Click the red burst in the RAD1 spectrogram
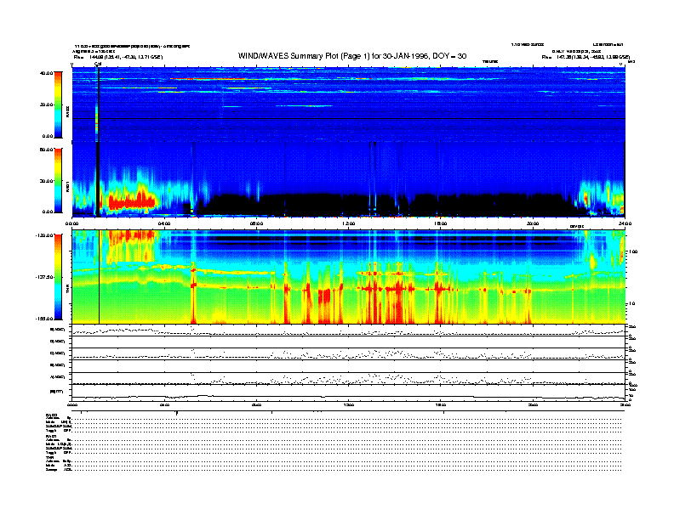 [132, 201]
